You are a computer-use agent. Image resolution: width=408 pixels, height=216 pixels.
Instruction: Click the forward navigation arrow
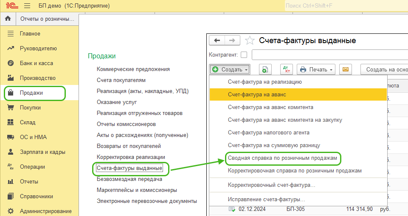[232, 40]
